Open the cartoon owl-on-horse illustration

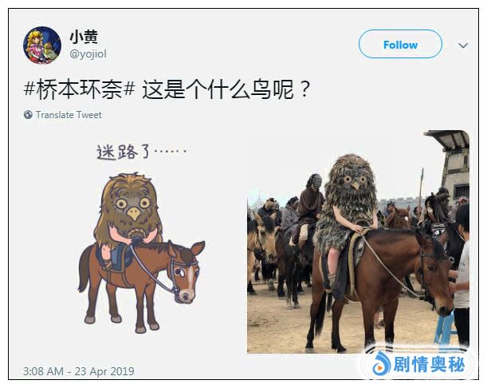point(139,240)
